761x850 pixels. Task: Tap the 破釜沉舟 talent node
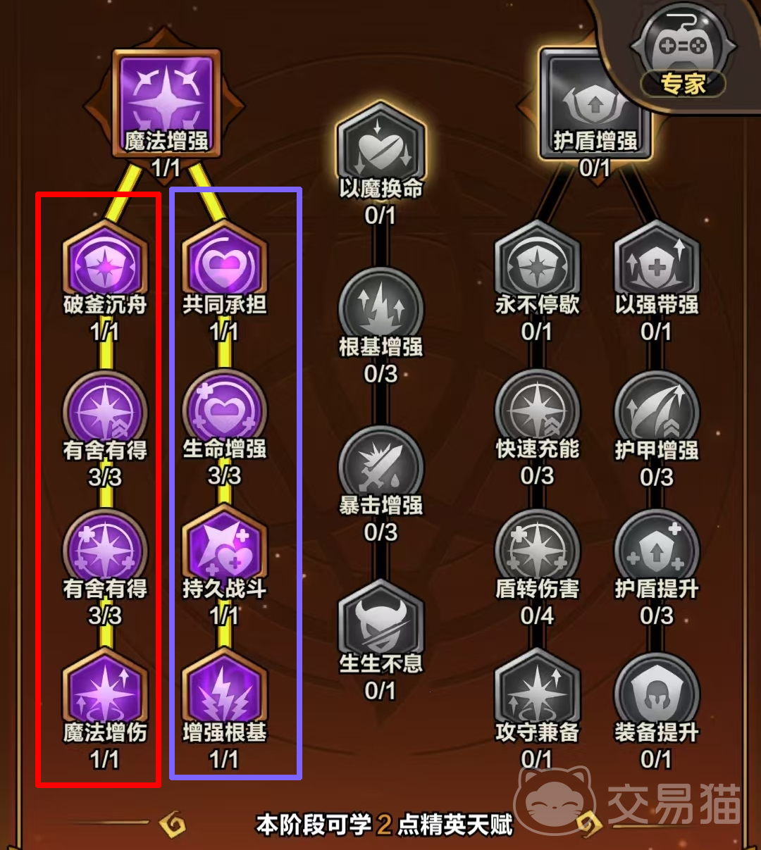[x=105, y=261]
